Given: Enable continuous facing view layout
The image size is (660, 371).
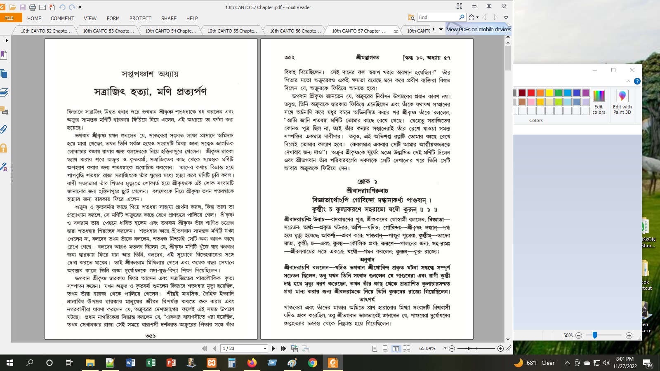Looking at the screenshot, I should (x=407, y=348).
